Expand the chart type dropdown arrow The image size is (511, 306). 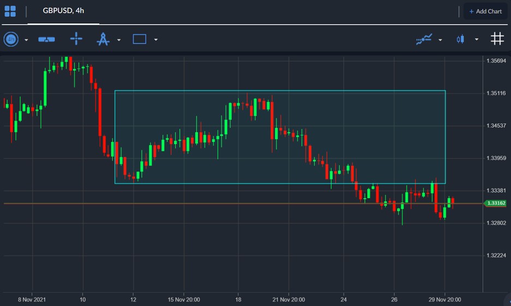point(477,39)
